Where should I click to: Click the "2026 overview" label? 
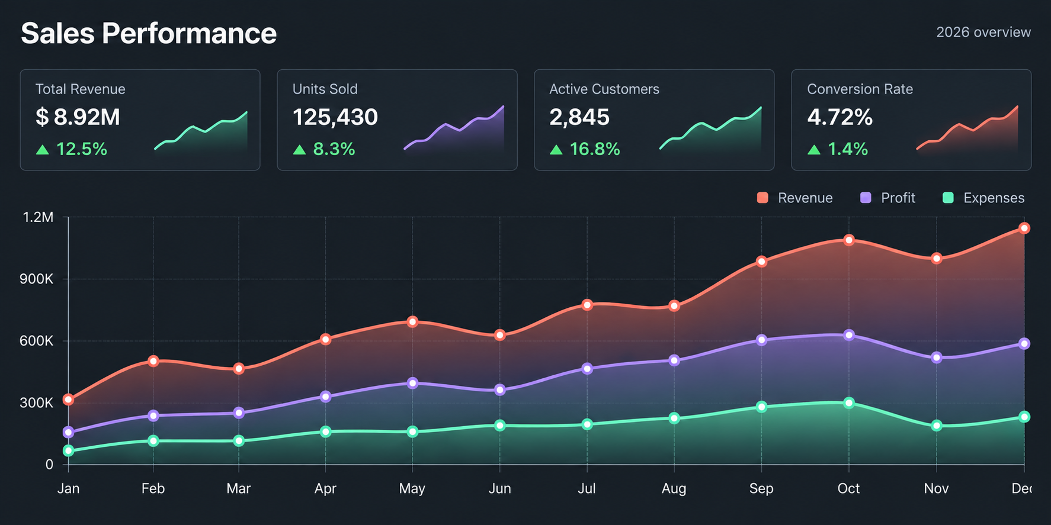983,32
